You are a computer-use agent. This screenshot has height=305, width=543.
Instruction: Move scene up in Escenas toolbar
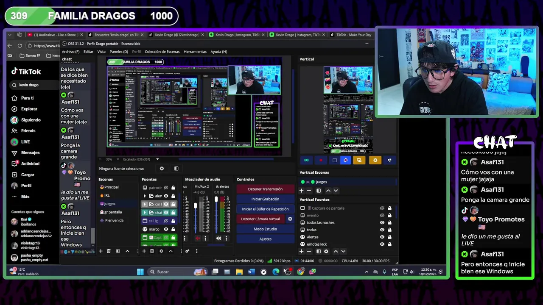(x=127, y=251)
